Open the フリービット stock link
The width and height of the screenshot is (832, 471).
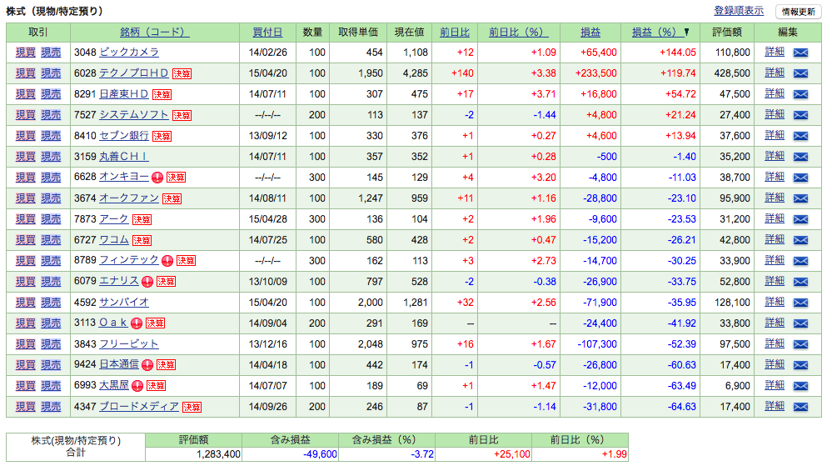tap(129, 344)
